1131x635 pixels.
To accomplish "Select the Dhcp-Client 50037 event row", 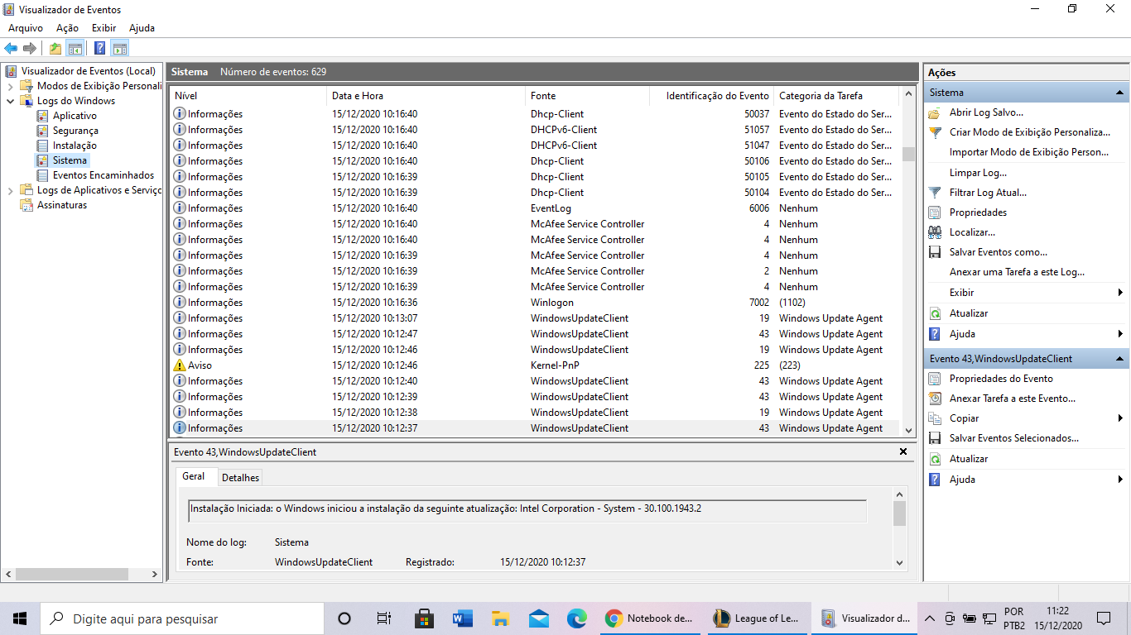I will pos(534,114).
